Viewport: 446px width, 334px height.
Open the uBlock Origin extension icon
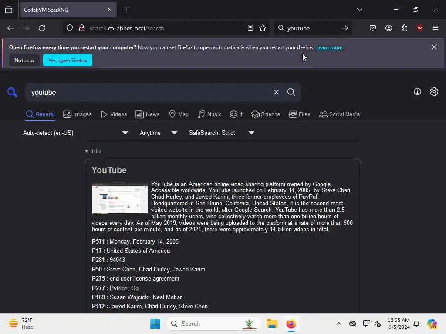420,28
